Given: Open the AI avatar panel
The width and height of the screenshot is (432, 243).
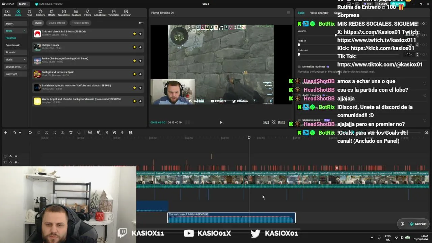Looking at the screenshot, I should coord(126,13).
